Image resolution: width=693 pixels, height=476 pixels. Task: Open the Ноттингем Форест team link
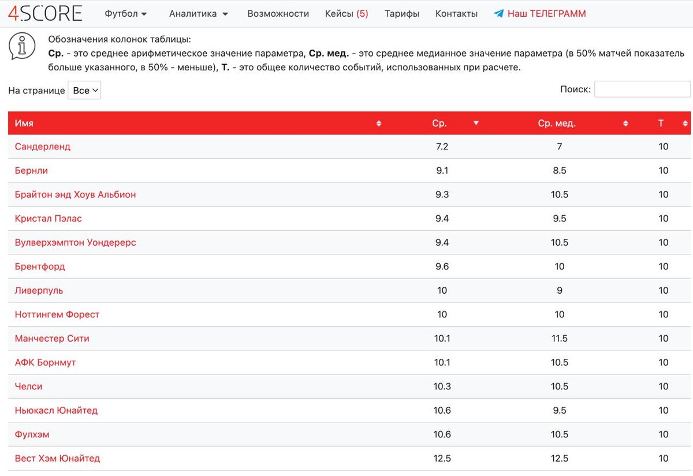click(x=57, y=314)
